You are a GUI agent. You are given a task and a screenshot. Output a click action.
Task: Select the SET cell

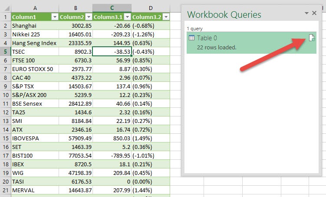[35, 147]
